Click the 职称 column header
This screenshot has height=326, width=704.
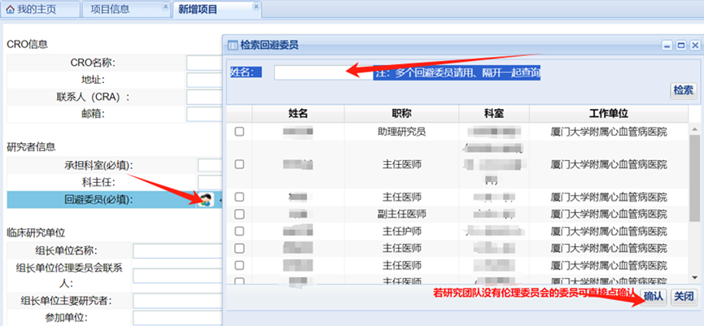pyautogui.click(x=402, y=113)
